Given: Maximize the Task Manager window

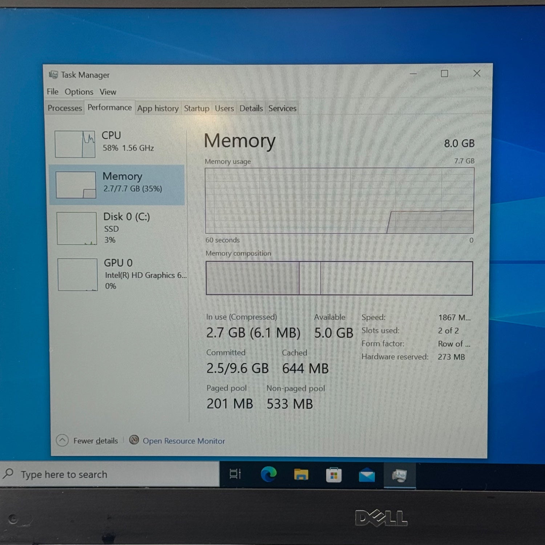Looking at the screenshot, I should tap(444, 74).
